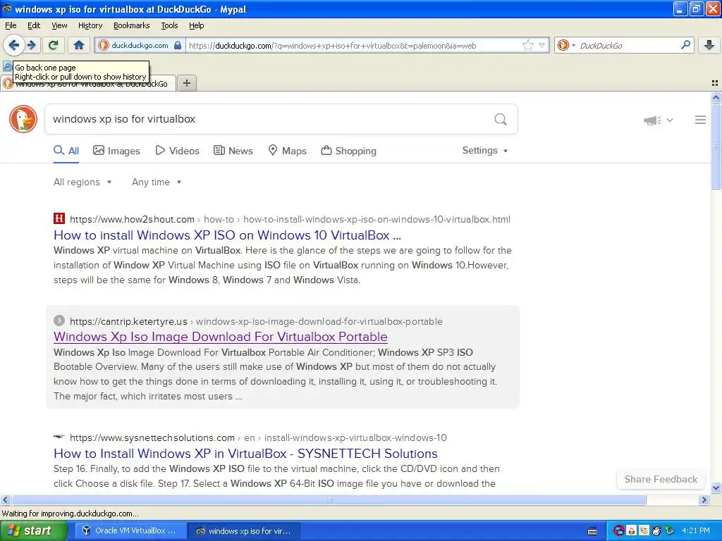The image size is (722, 541).
Task: Open Windows Xp Iso Image Download For Virtualbox Portable
Action: [221, 337]
